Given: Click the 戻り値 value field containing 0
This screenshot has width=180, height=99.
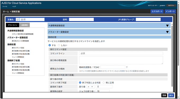Looking at the screenshot, I should tap(104, 87).
